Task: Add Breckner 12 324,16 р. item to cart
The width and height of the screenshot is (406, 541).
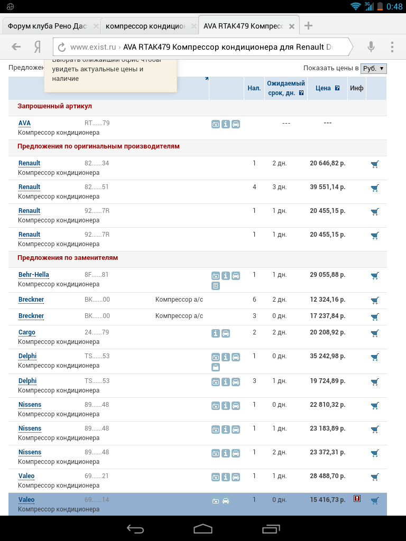Action: coord(375,300)
